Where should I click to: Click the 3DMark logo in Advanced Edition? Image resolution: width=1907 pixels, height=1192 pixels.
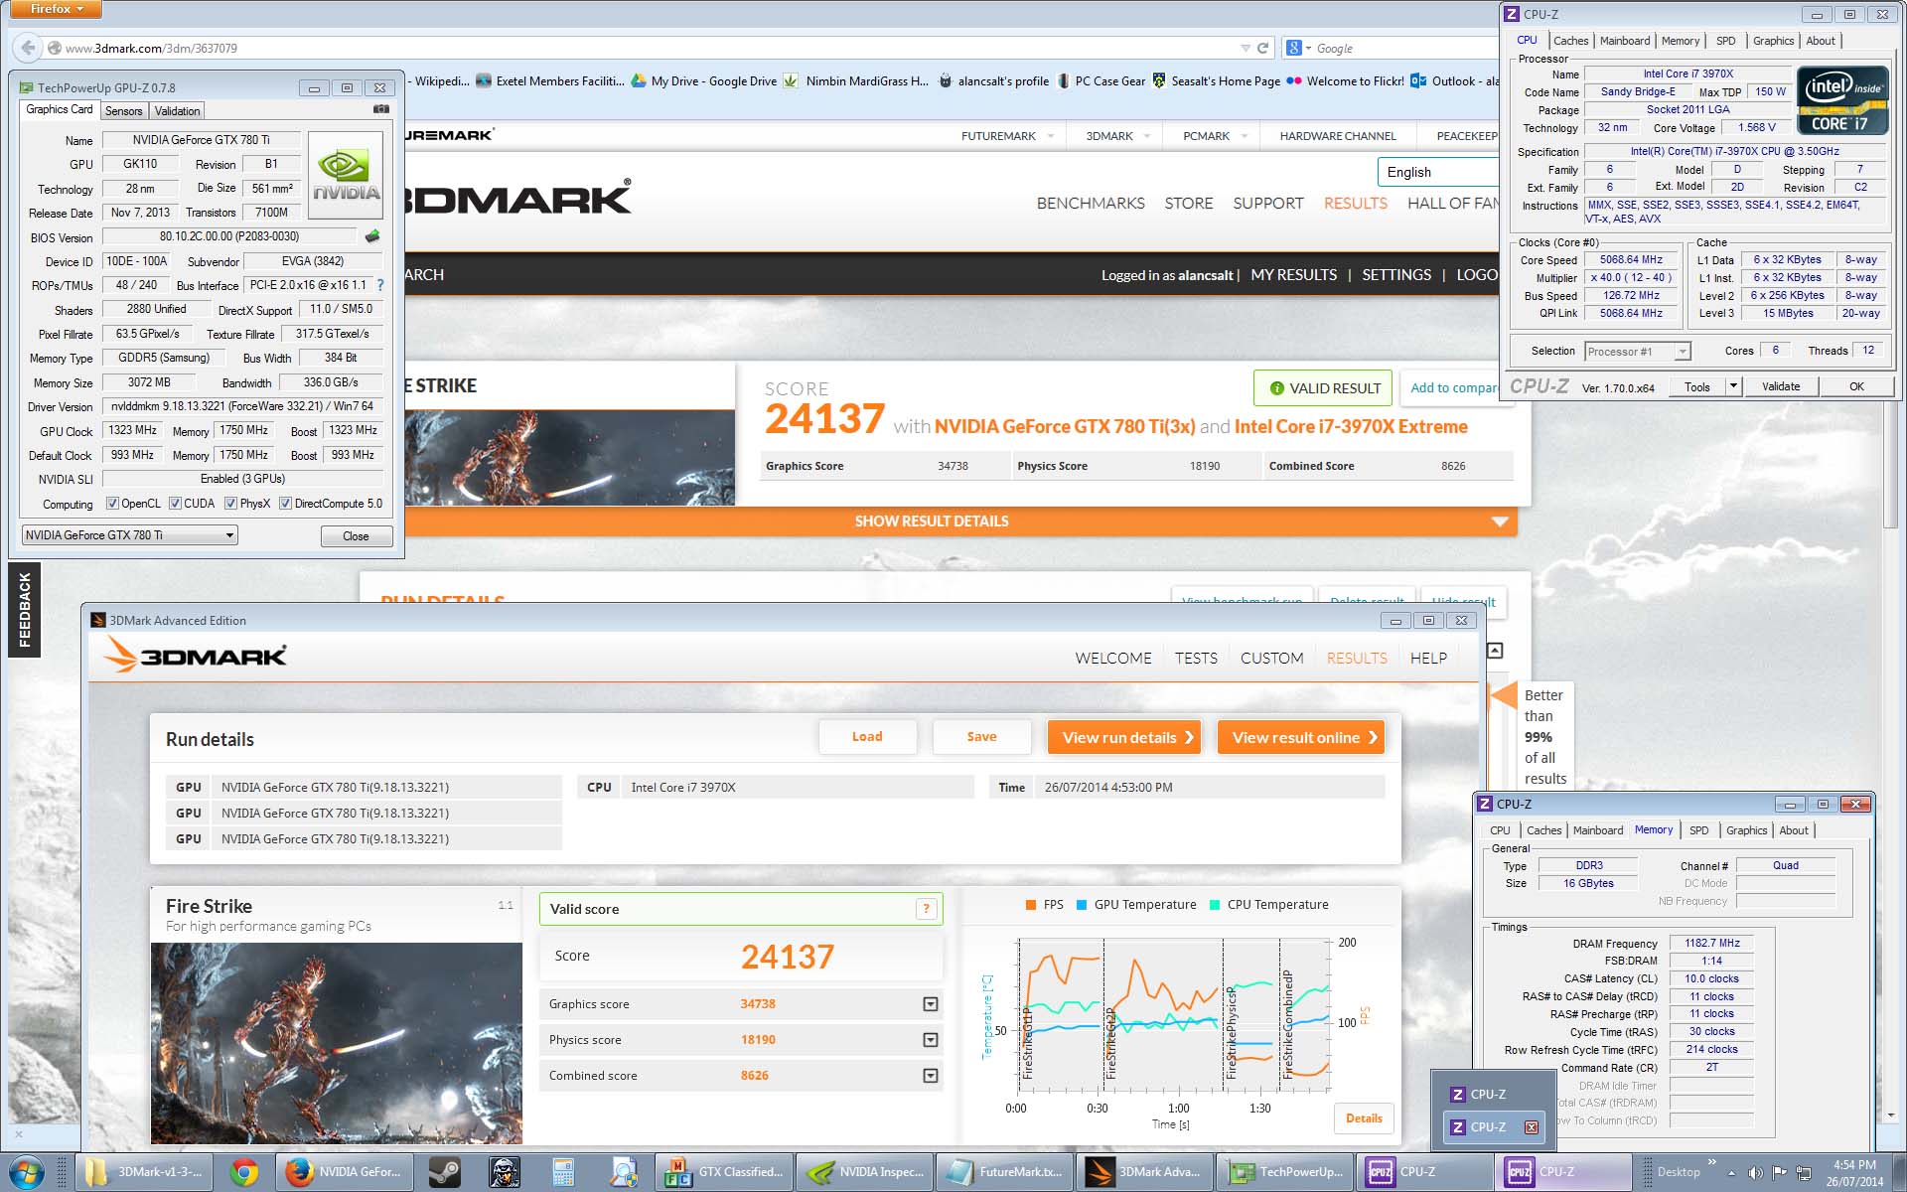pyautogui.click(x=195, y=656)
